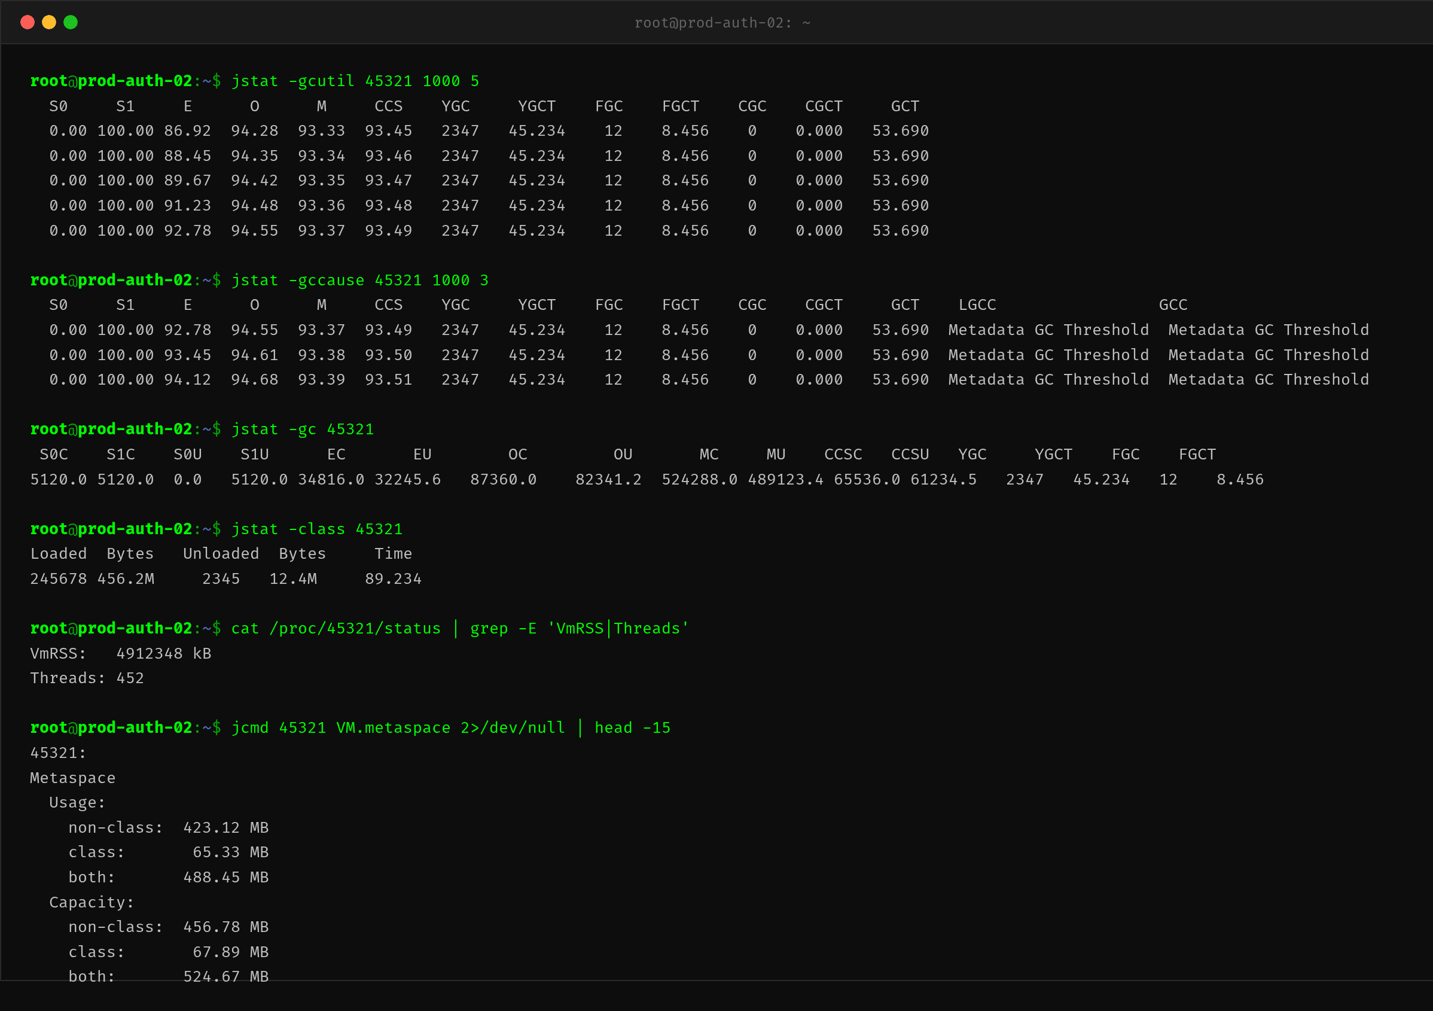Click usage both value 488.45 MB
The height and width of the screenshot is (1011, 1433).
226,878
